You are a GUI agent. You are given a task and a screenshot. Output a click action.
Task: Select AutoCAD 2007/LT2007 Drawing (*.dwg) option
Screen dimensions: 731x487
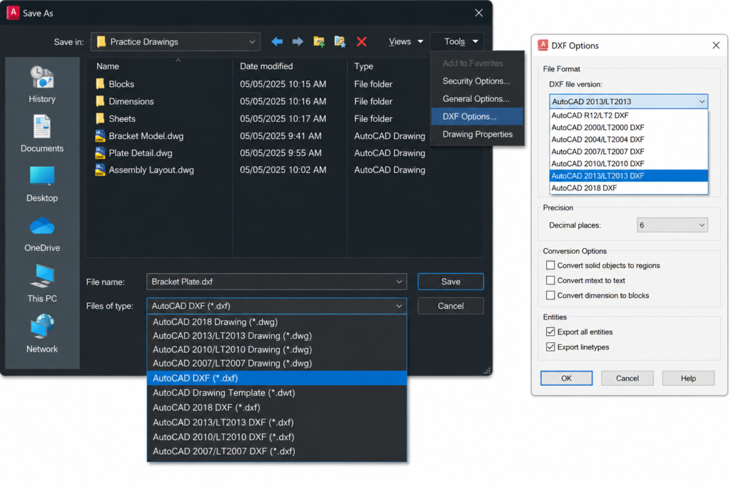pyautogui.click(x=277, y=363)
